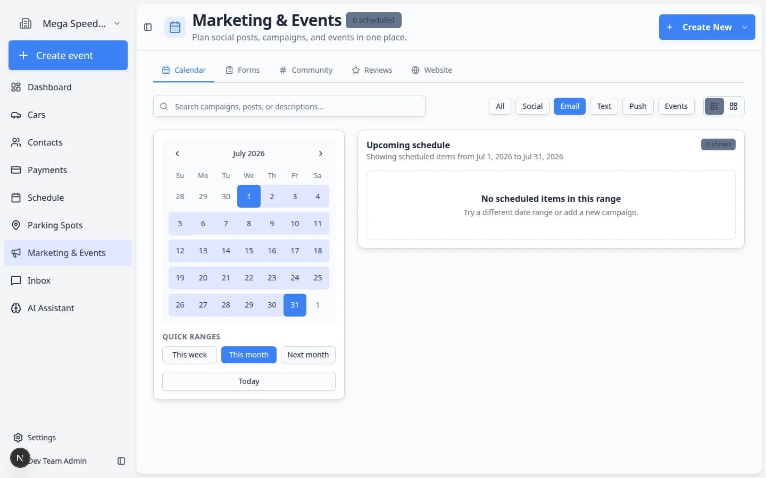Open the Create New dropdown arrow

pyautogui.click(x=745, y=27)
